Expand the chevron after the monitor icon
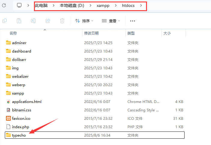The height and width of the screenshot is (145, 211). (x=28, y=5)
